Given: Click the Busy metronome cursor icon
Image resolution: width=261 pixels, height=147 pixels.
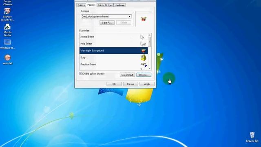Looking at the screenshot, I should 143,58.
